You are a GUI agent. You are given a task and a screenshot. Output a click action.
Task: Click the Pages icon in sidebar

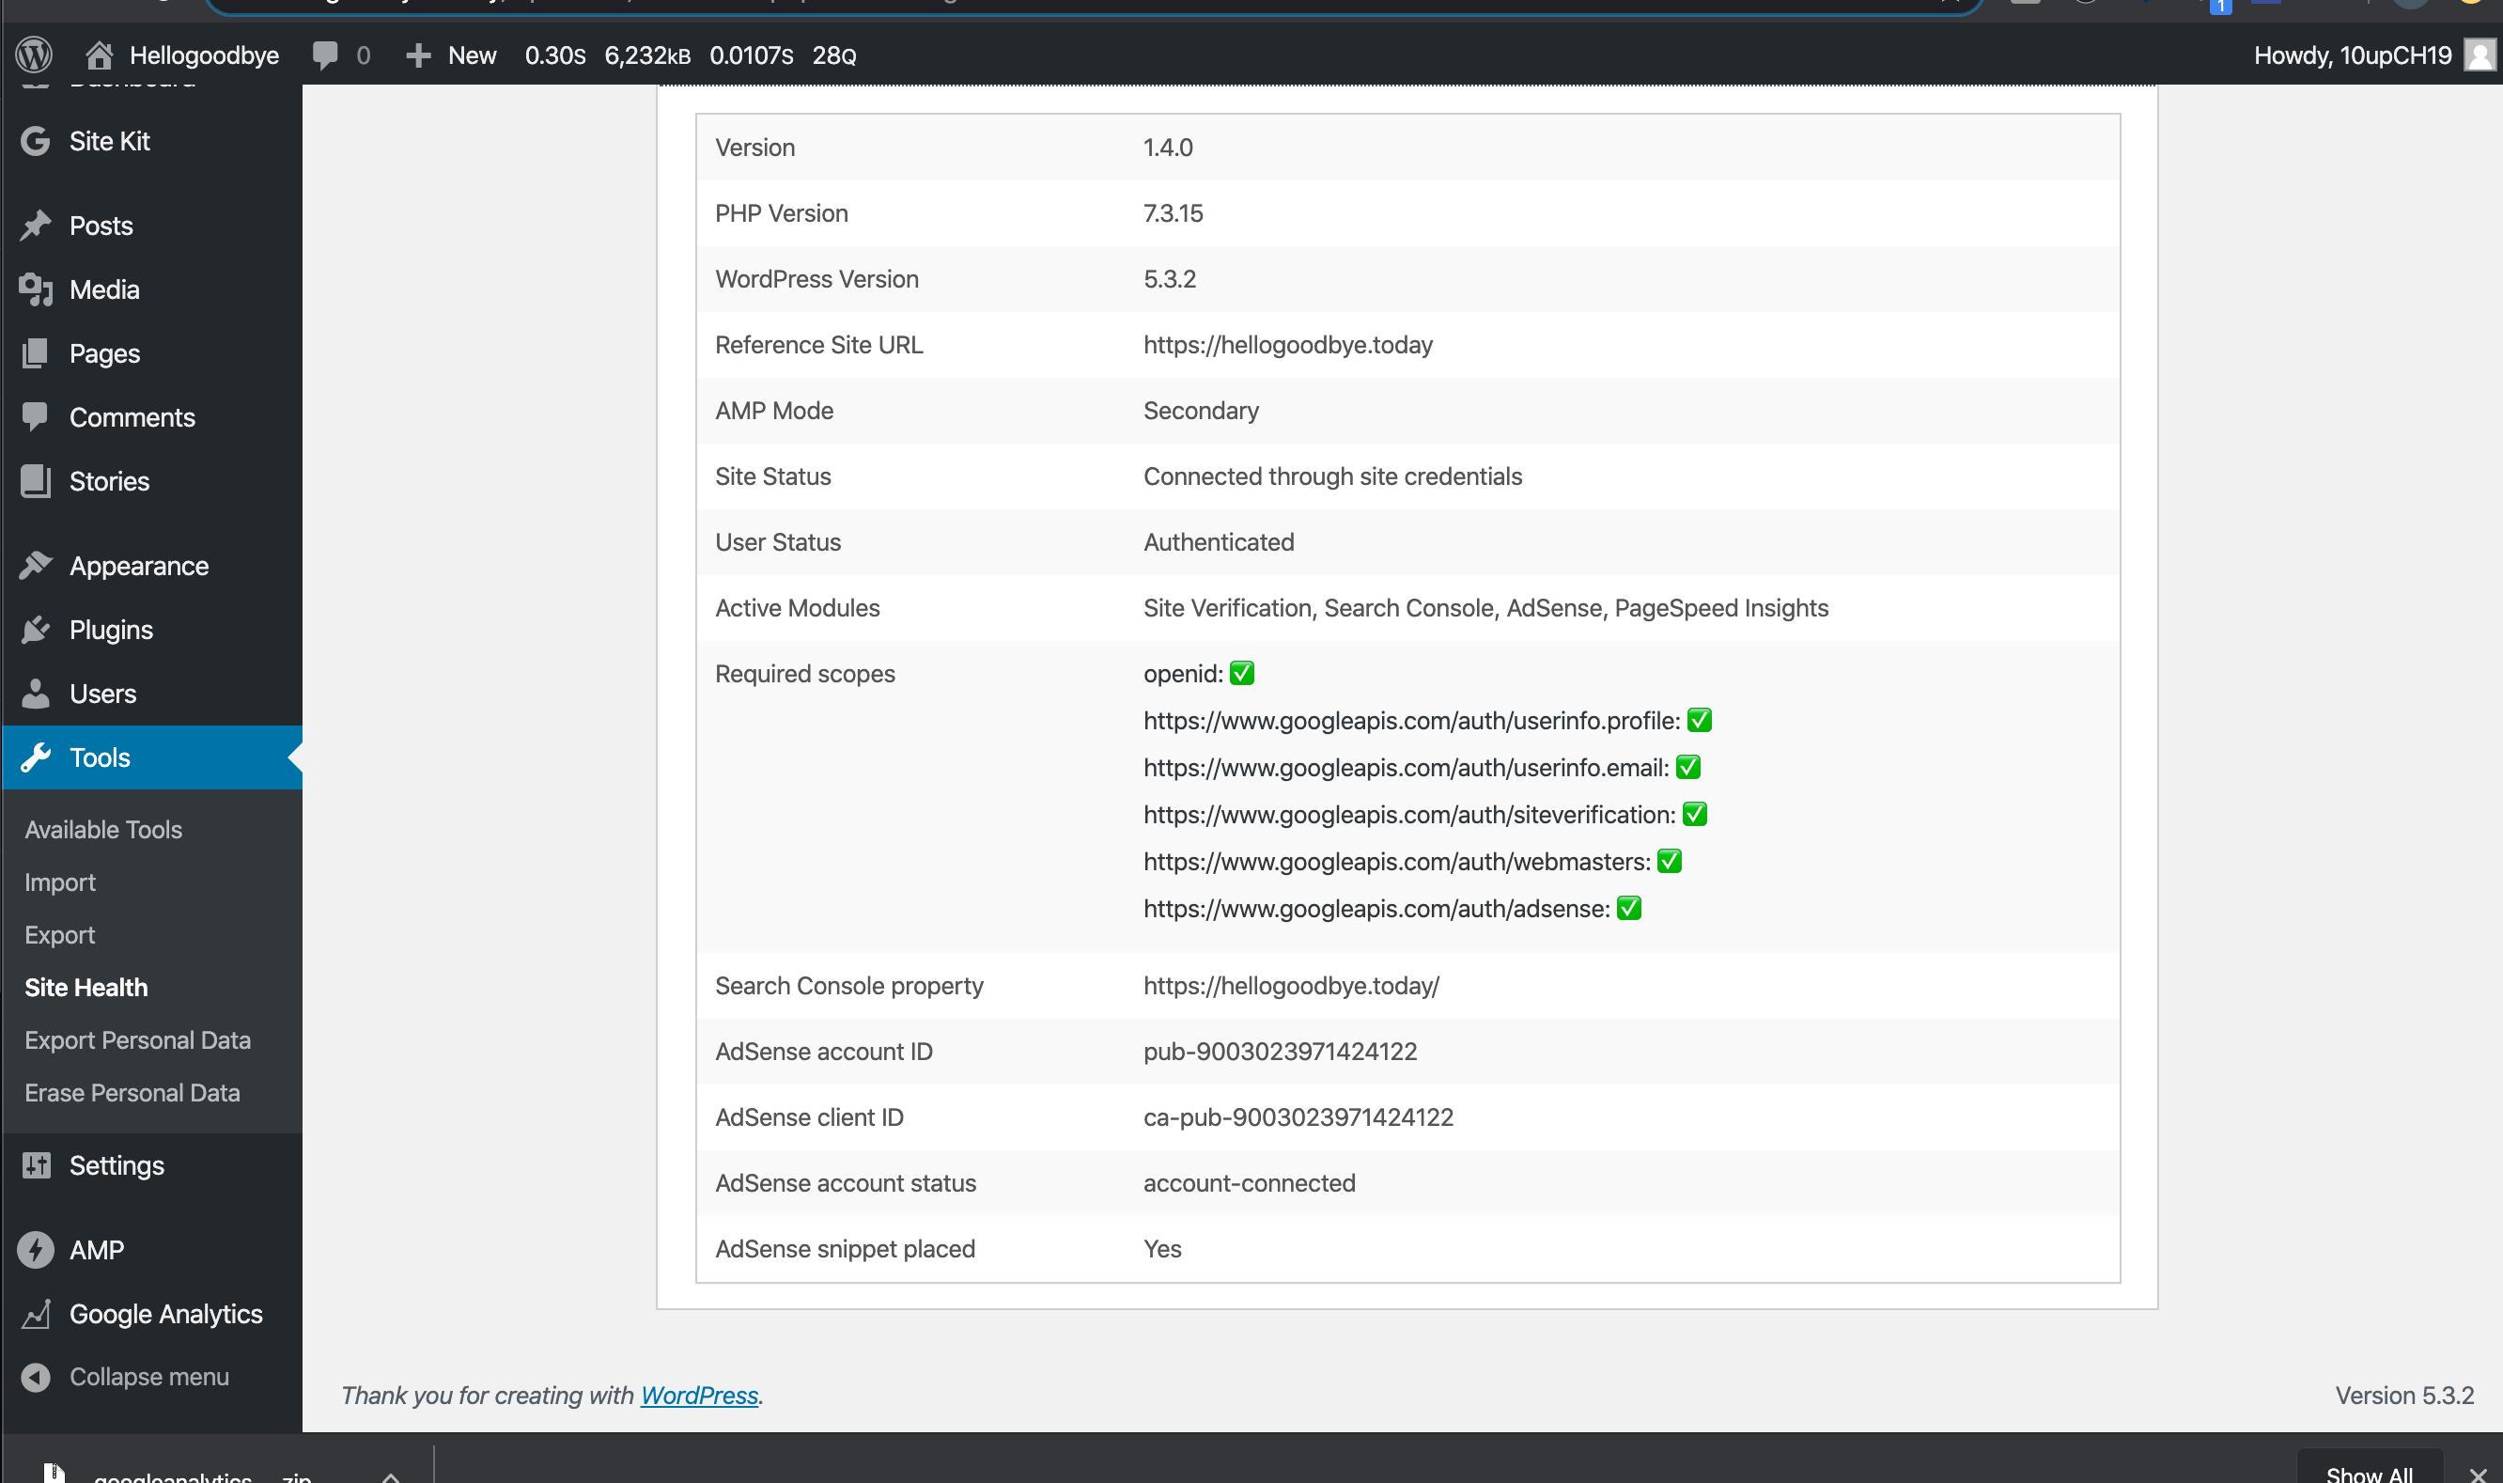(x=35, y=353)
